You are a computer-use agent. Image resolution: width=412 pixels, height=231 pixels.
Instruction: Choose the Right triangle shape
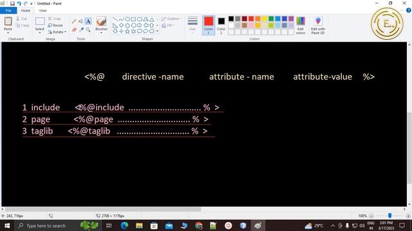point(115,26)
